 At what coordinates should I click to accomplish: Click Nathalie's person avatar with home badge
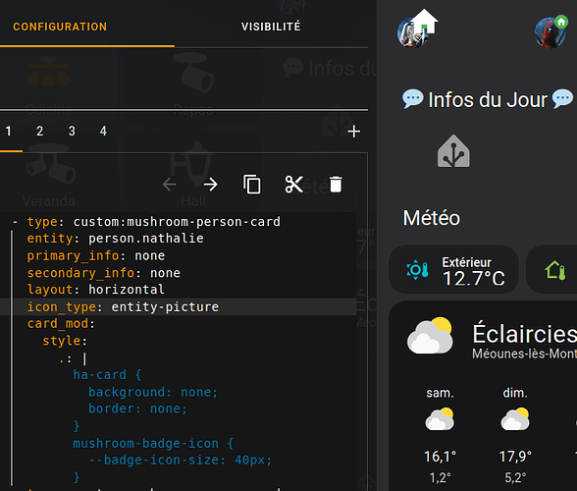417,29
